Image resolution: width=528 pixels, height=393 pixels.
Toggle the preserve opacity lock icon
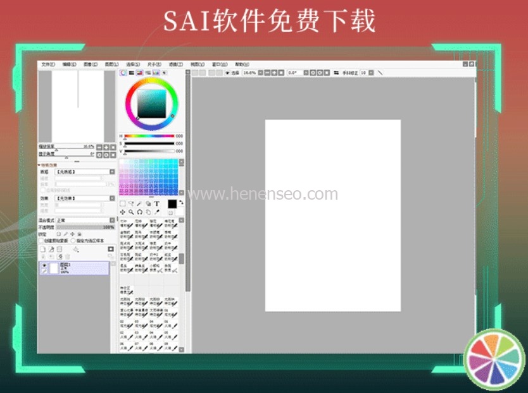(59, 234)
